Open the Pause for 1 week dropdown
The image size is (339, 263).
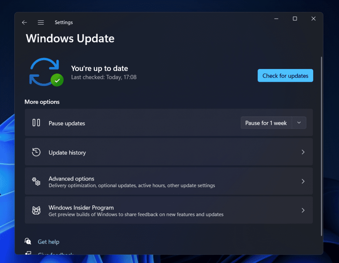tap(273, 123)
